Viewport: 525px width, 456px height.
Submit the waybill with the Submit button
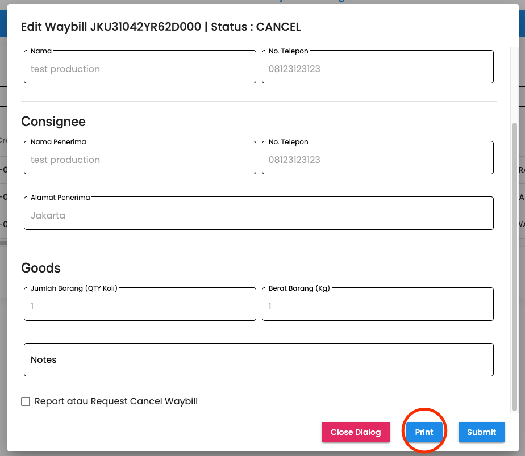[x=481, y=432]
